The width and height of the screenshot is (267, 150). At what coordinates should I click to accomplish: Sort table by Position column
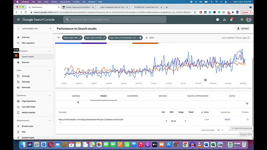tap(245, 112)
